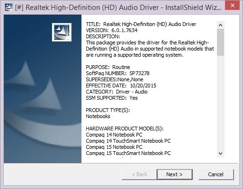This screenshot has height=189, width=243.
Task: Click the scroll up arrow of text box
Action: 221,25
